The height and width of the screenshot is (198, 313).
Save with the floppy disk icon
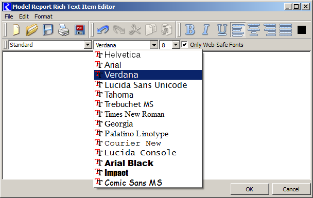(48, 30)
